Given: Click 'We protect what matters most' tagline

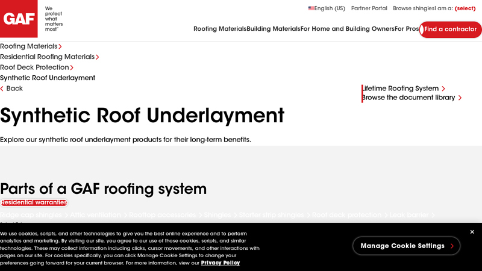Looking at the screenshot, I should [x=54, y=19].
